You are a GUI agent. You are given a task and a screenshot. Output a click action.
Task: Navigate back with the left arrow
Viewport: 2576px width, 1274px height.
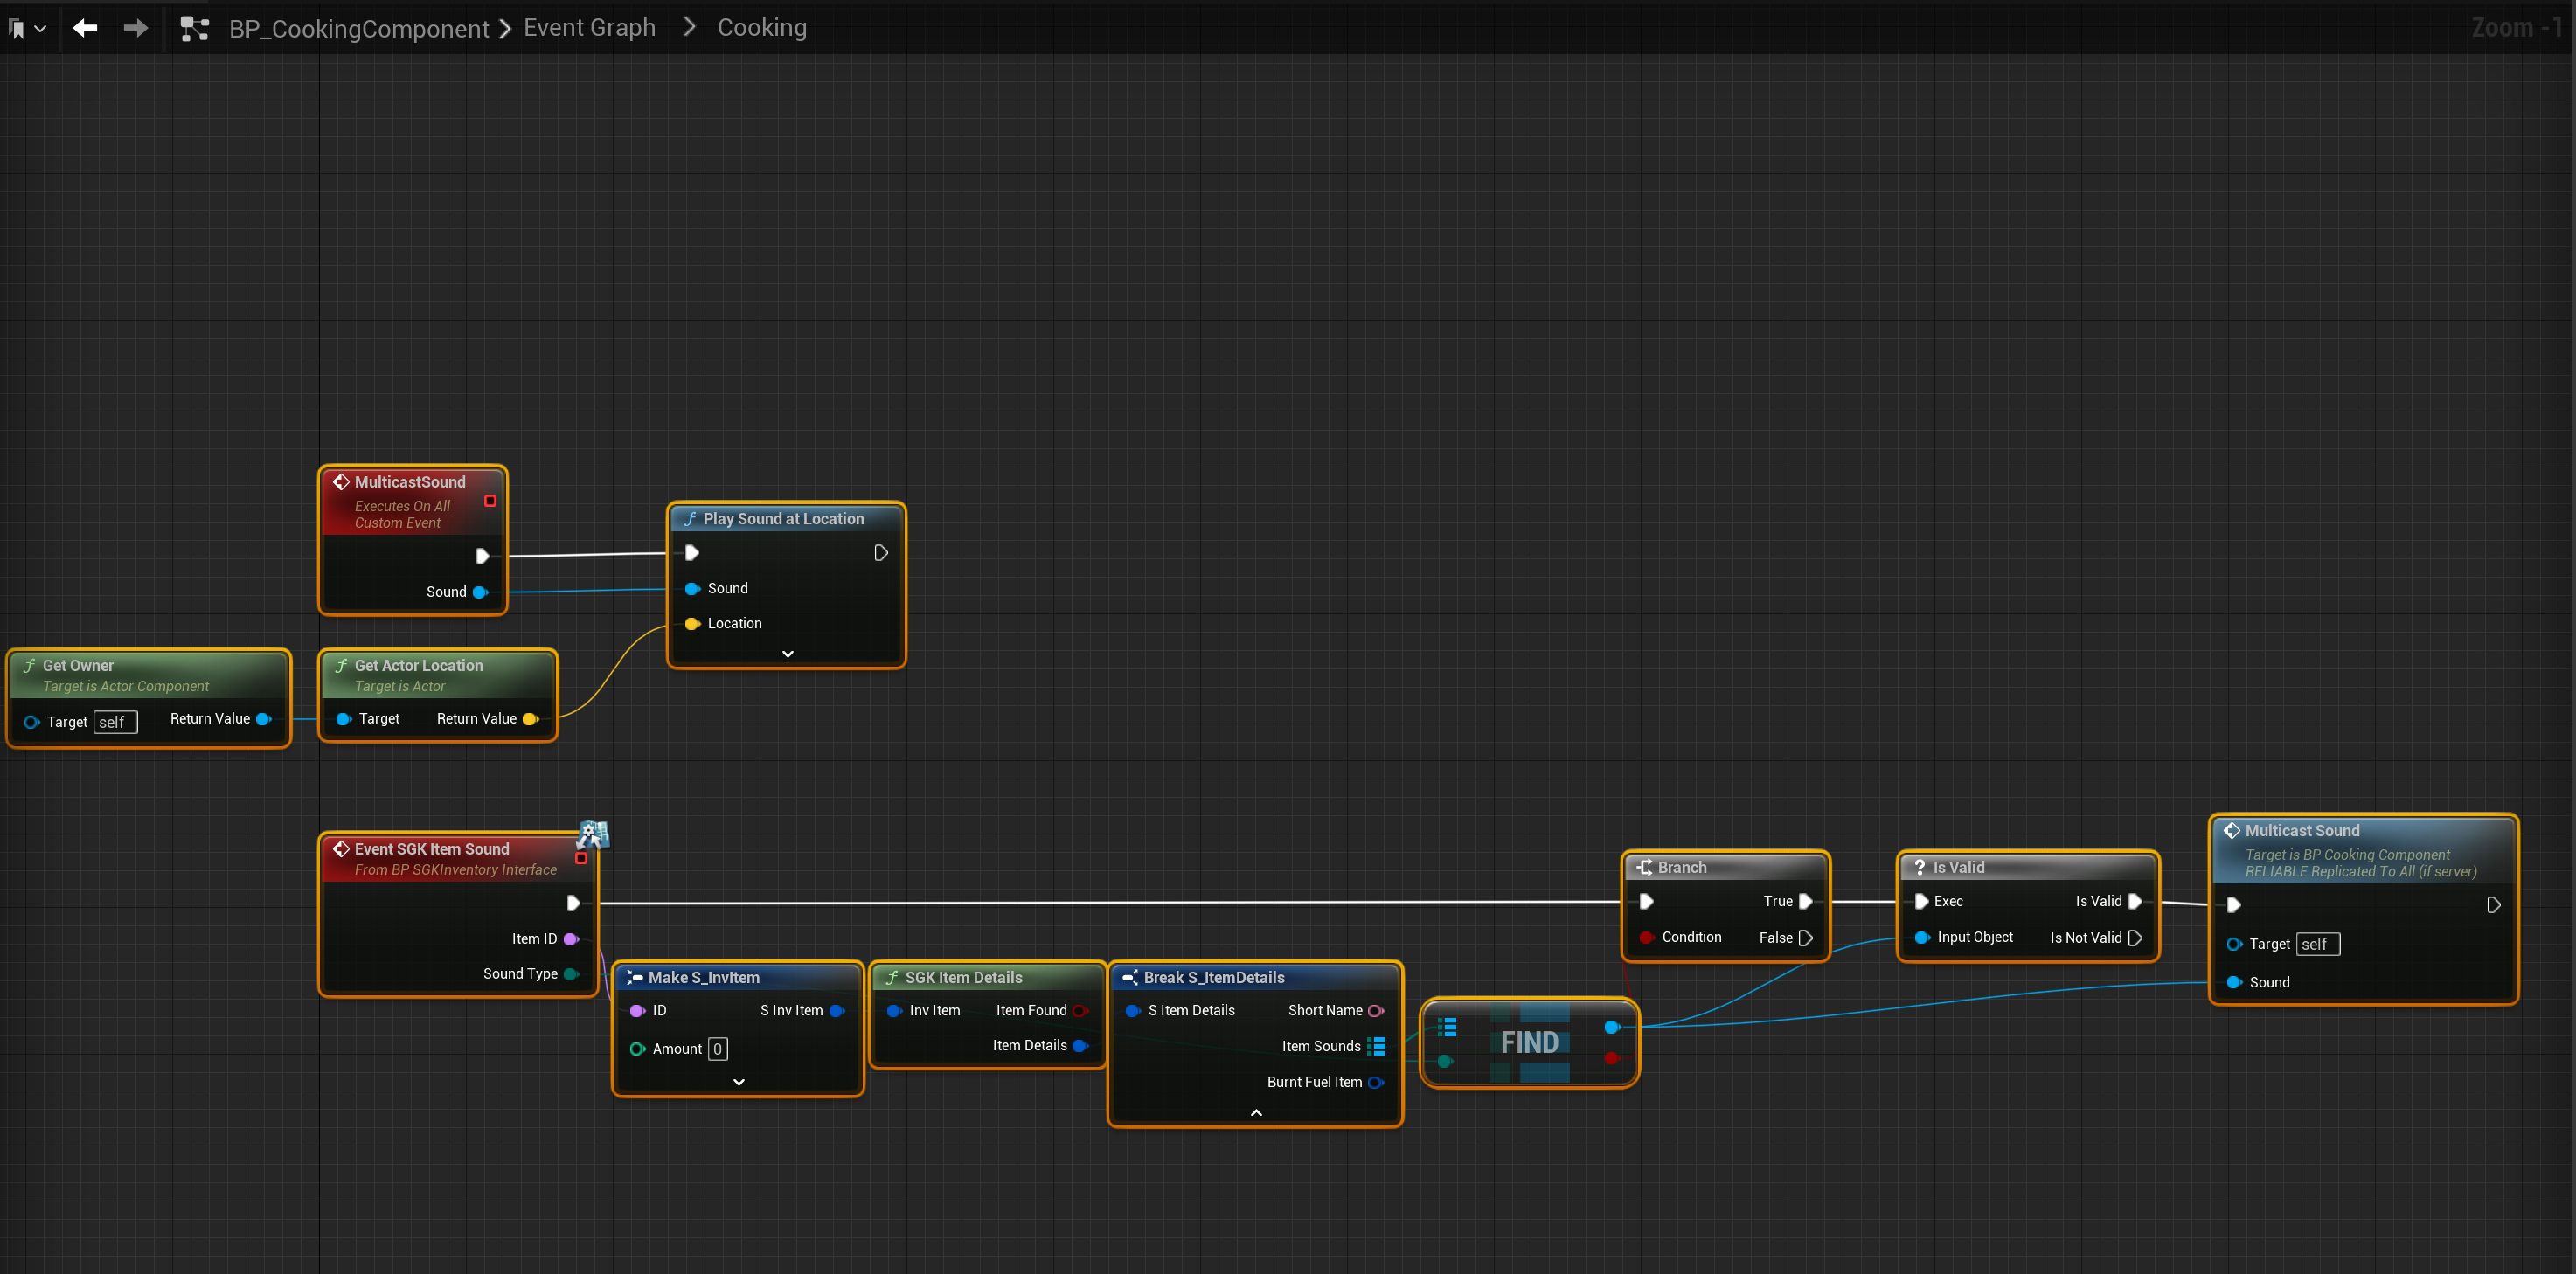coord(85,28)
